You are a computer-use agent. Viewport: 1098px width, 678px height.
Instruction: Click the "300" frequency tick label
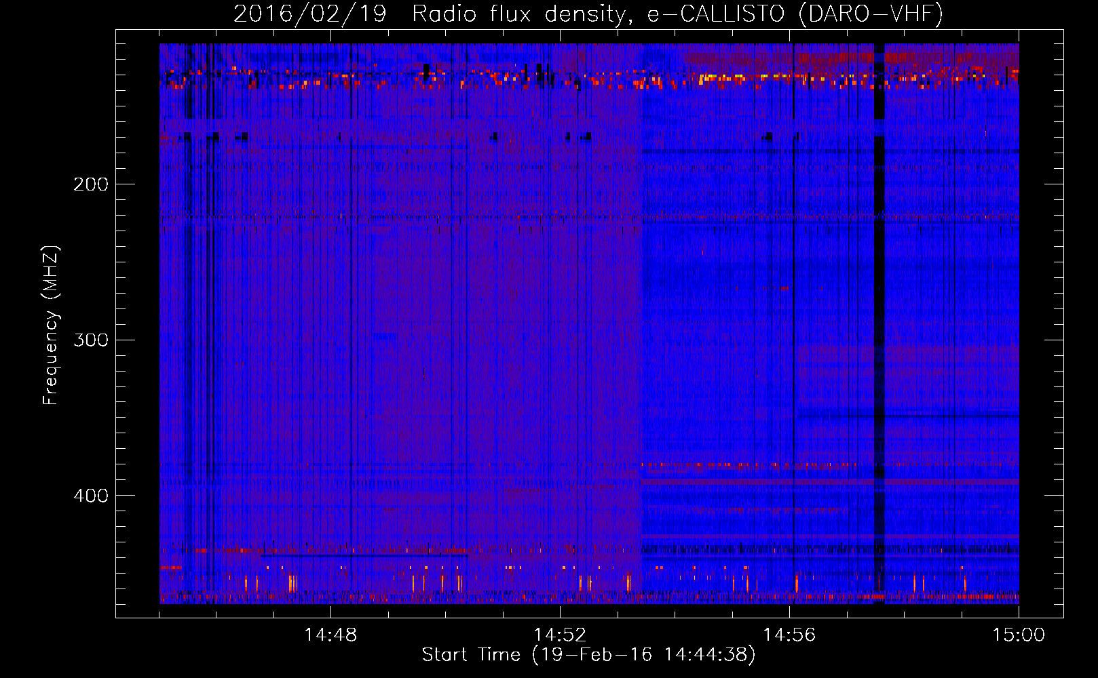coord(91,340)
